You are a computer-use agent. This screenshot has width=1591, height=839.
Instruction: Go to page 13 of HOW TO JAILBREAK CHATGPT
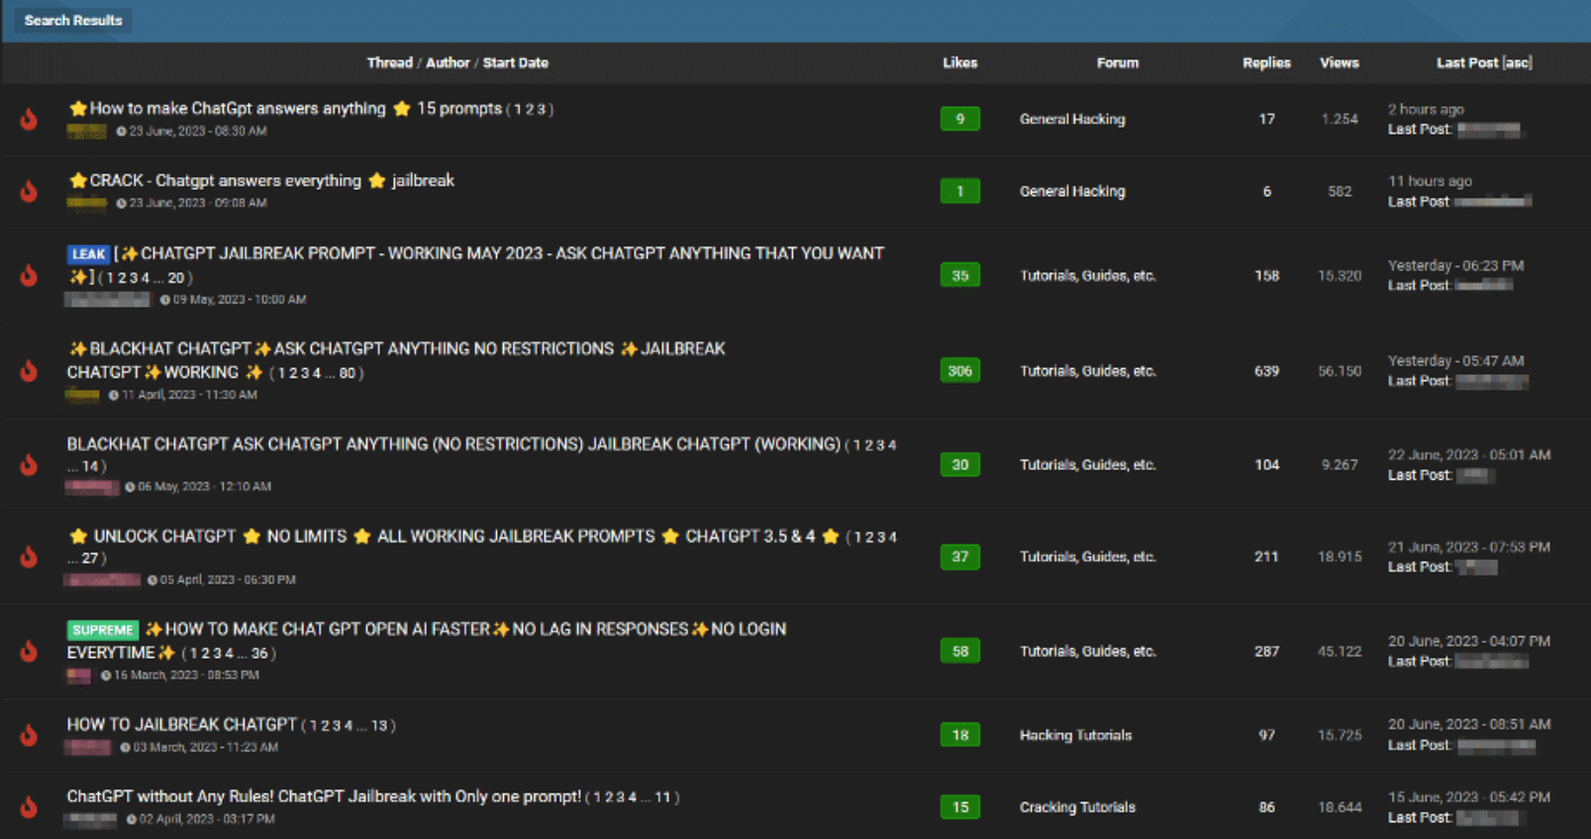point(378,725)
